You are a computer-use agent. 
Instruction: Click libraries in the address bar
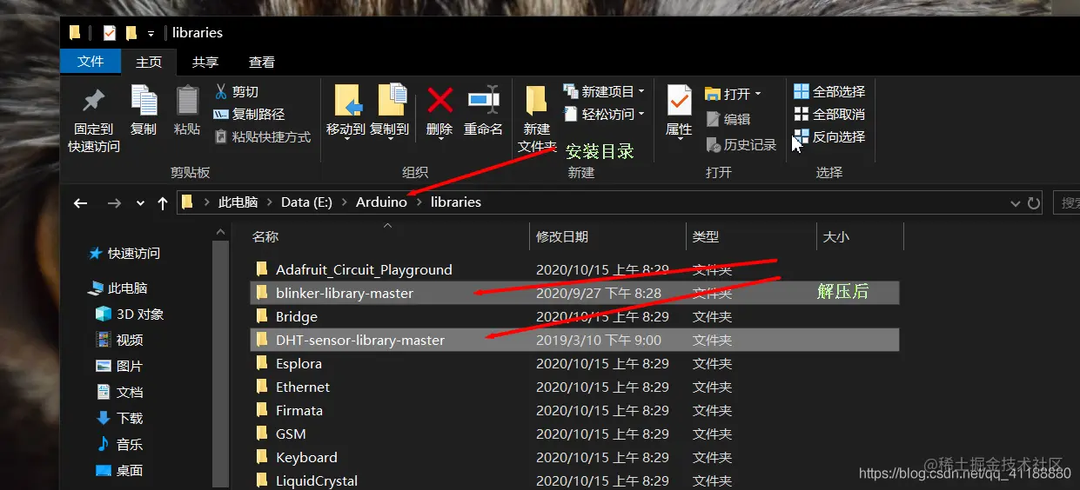[x=456, y=202]
